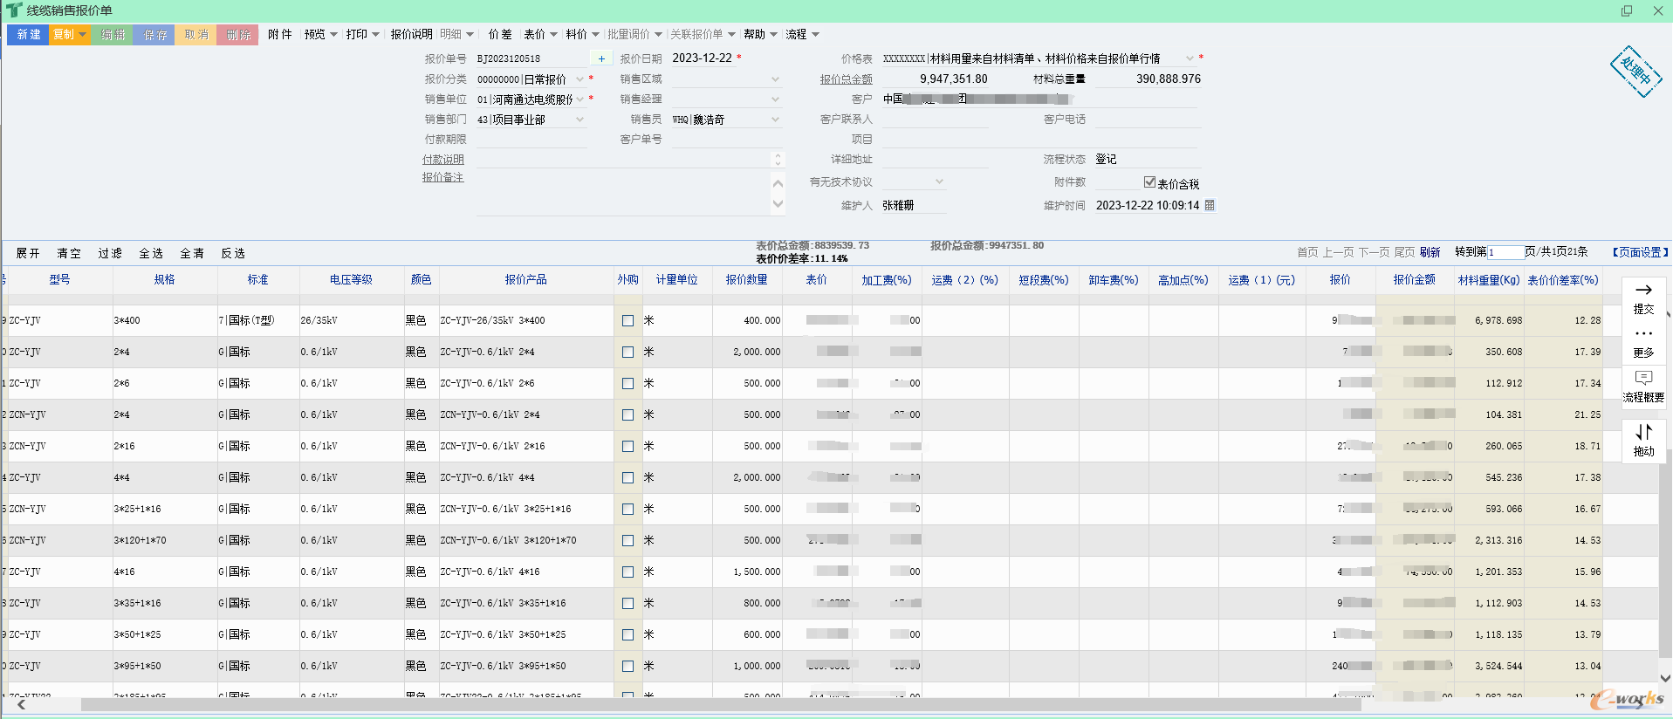Click the 报价备注 scroll-down arrow
This screenshot has height=719, width=1673.
[778, 204]
